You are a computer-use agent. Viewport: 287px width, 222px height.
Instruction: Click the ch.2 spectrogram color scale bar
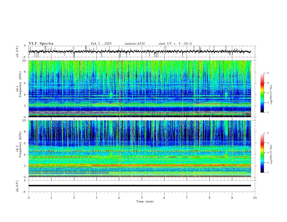pos(262,153)
